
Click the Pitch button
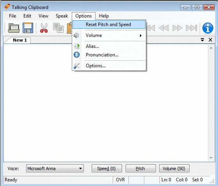140,168
